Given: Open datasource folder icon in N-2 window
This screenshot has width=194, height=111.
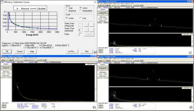Looking at the screenshot, I should pyautogui.click(x=99, y=61).
